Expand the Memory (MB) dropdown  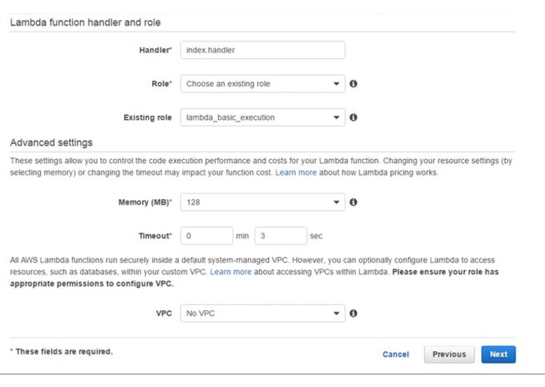[263, 202]
